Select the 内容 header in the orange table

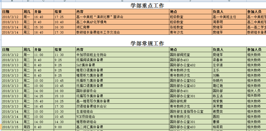coord(123,12)
